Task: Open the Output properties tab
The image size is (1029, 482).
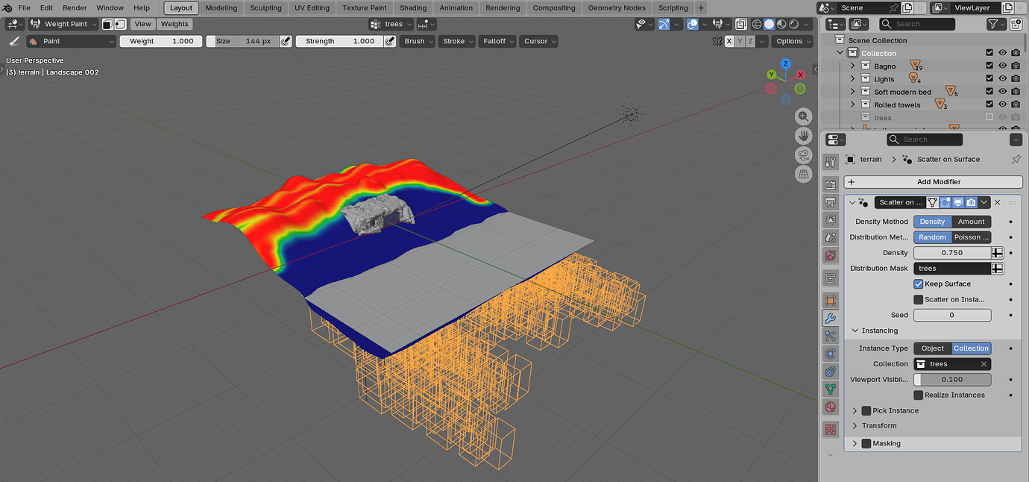Action: (831, 202)
